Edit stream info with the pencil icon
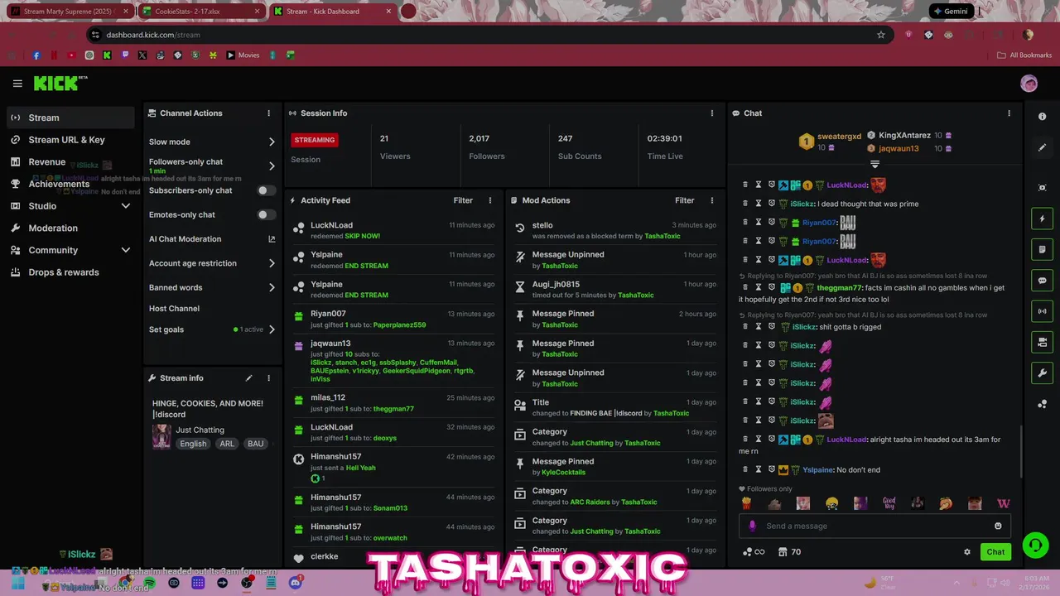 click(248, 378)
